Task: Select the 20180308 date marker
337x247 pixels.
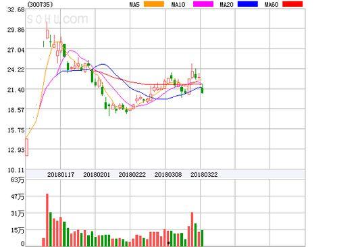Action: (168, 175)
